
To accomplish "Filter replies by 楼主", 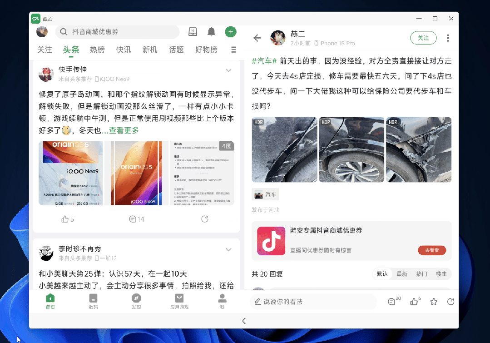I will tap(441, 274).
